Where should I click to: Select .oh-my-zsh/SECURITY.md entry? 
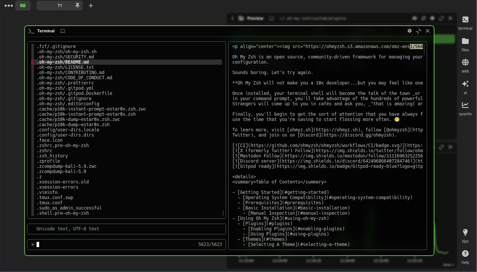click(65, 57)
